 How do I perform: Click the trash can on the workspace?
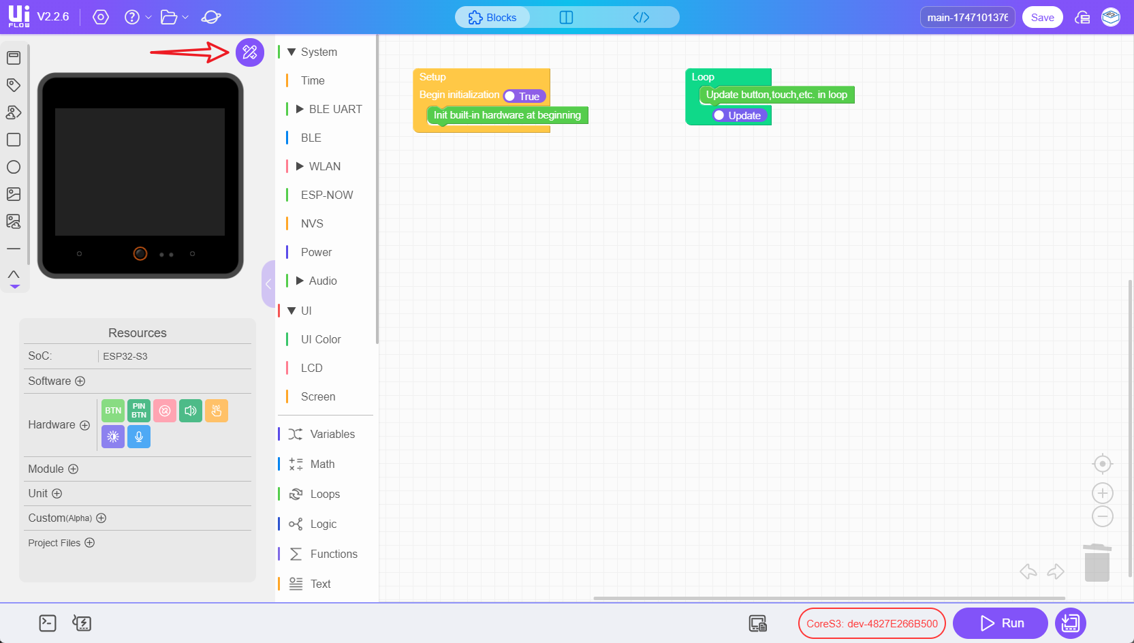(1097, 563)
